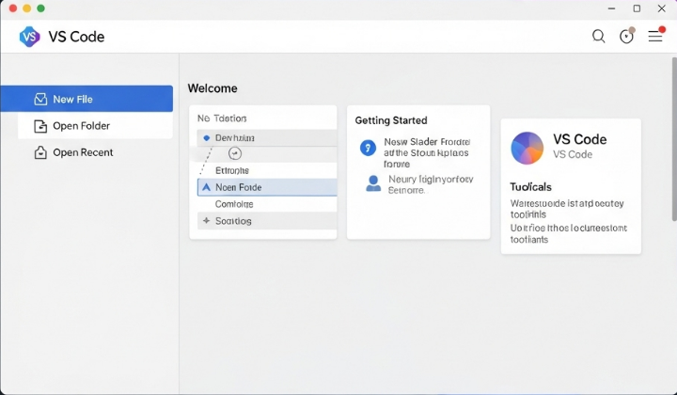Image resolution: width=677 pixels, height=395 pixels.
Task: Click the Getting Started card heading
Action: pos(391,120)
